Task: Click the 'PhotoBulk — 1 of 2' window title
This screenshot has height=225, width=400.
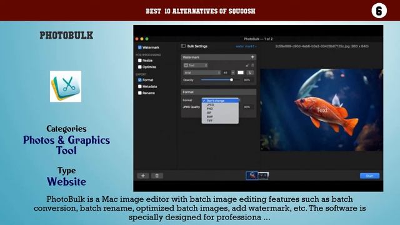Action: tap(258, 39)
